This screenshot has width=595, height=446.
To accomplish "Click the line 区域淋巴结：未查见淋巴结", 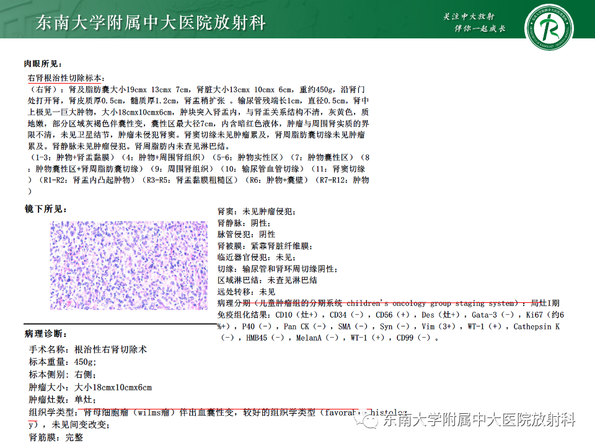I will pyautogui.click(x=267, y=280).
